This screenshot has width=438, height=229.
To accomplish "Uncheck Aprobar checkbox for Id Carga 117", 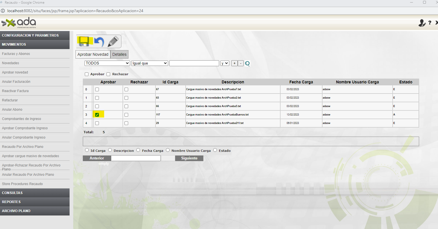I will (x=97, y=115).
